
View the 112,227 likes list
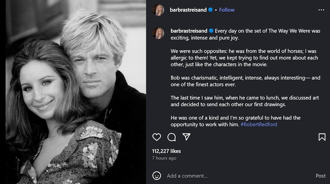click(167, 151)
